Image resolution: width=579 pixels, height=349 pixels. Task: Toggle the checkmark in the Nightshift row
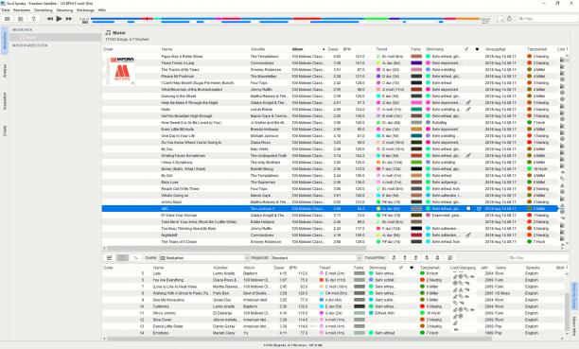[468, 235]
